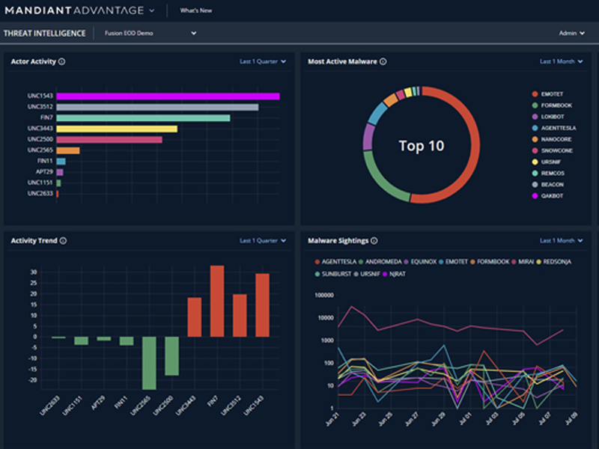This screenshot has height=449, width=599.
Task: Click the UNC3512 red bar in Activity Trend
Action: click(x=240, y=315)
